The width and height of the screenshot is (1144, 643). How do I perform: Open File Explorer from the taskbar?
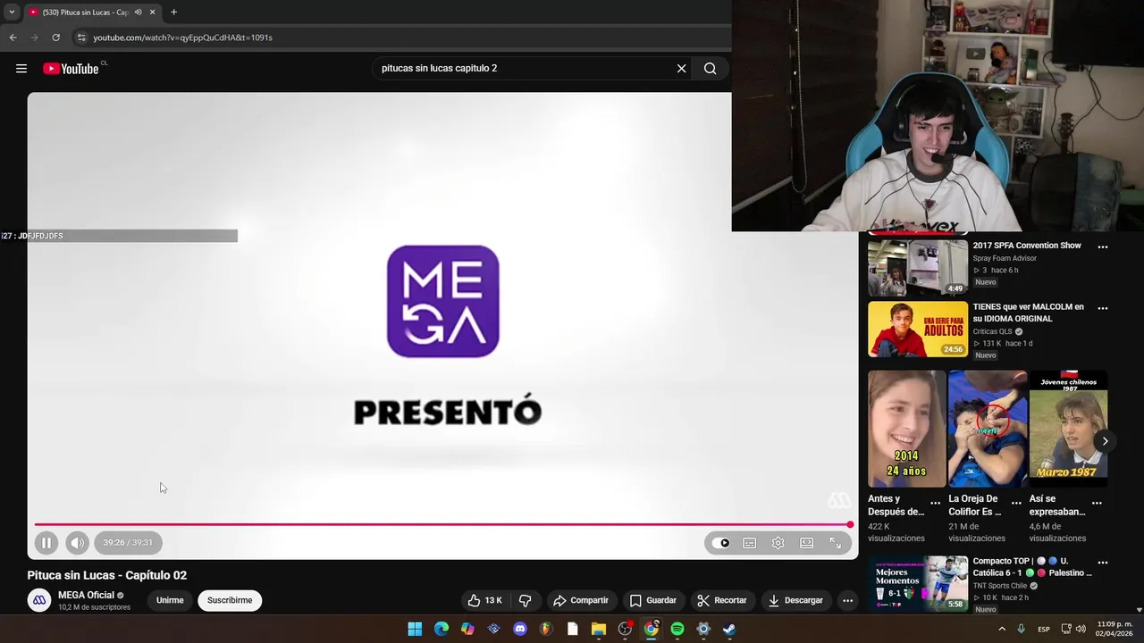pos(599,629)
